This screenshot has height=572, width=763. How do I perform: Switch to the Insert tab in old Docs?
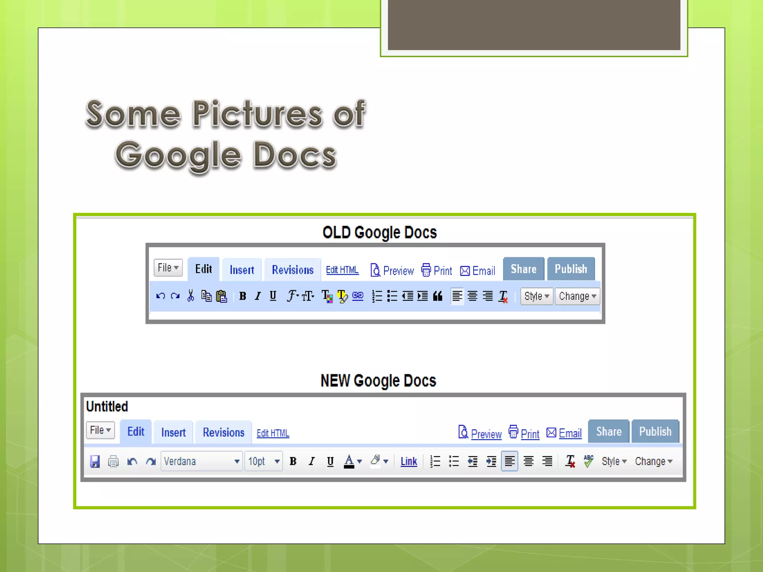point(242,270)
